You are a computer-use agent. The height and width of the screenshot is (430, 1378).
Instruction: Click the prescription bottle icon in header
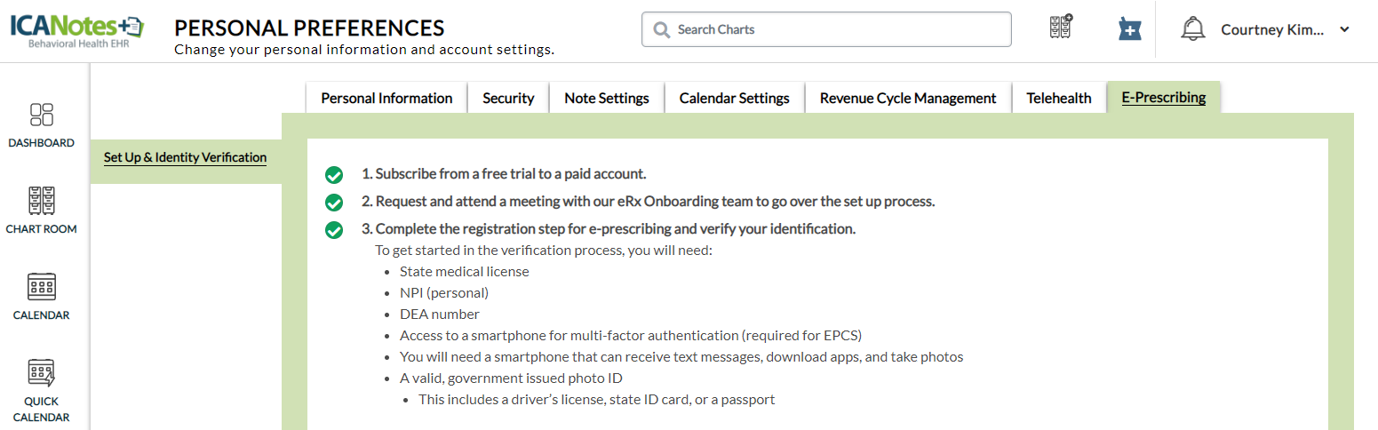point(1129,29)
